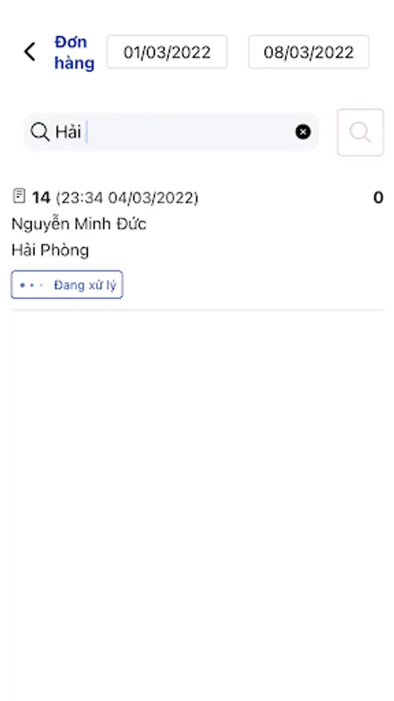
Task: Select customer name Nguyễn Minh Đức
Action: (79, 224)
